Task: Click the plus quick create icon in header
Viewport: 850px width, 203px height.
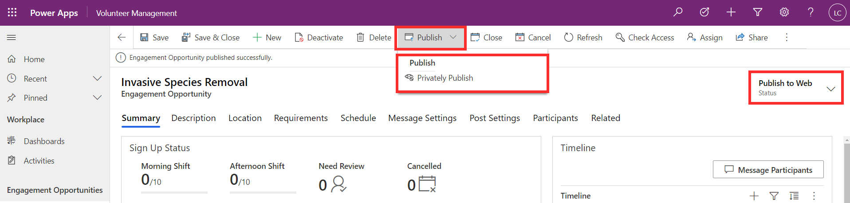Action: pos(731,12)
